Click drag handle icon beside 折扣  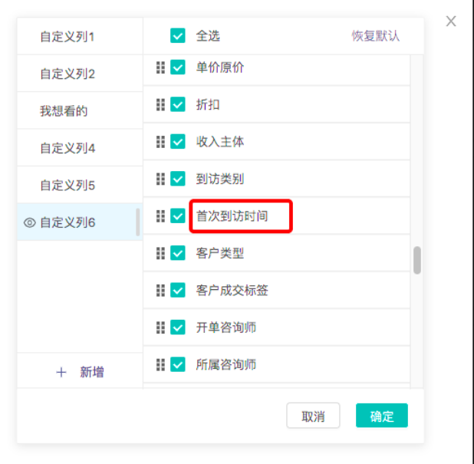[x=160, y=104]
